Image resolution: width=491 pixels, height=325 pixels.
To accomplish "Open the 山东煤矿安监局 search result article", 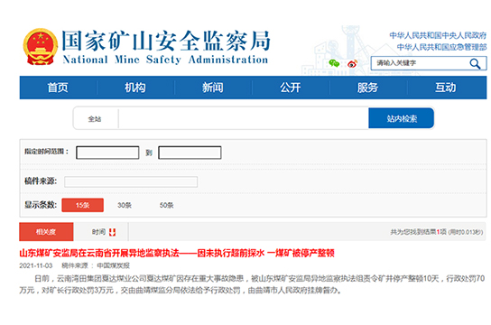I will [177, 253].
